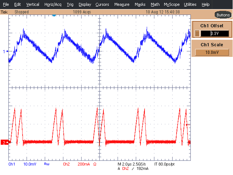
Task: Open the Masks menu
Action: [140, 4]
